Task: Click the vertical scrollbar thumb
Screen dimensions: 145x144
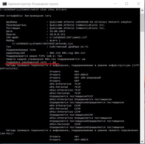Action: click(x=142, y=23)
